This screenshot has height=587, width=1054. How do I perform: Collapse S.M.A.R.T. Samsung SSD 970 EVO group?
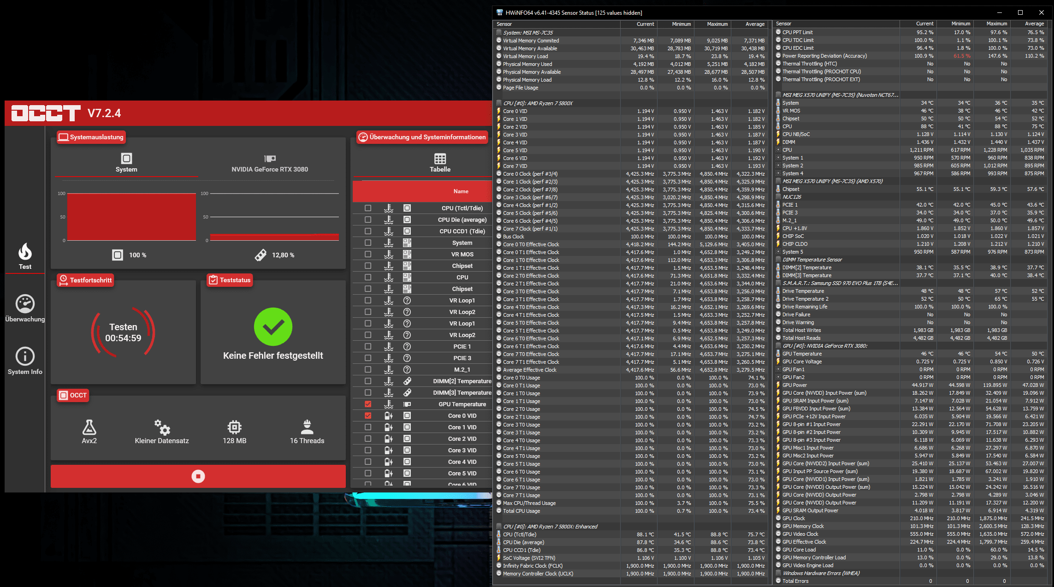[778, 283]
